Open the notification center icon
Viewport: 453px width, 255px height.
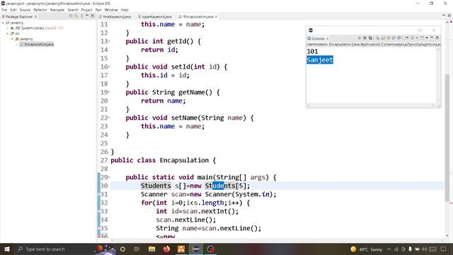(x=444, y=249)
